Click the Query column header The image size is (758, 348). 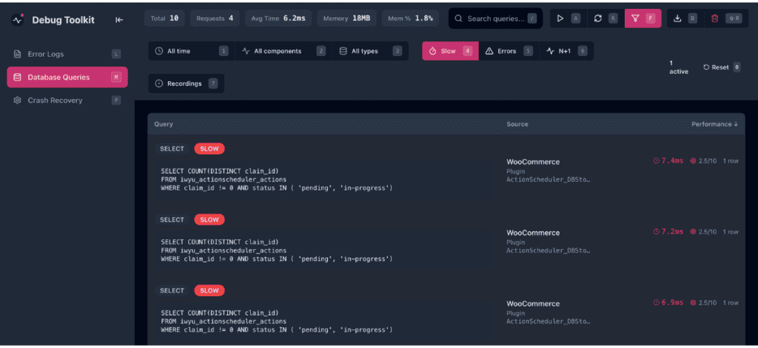(164, 124)
